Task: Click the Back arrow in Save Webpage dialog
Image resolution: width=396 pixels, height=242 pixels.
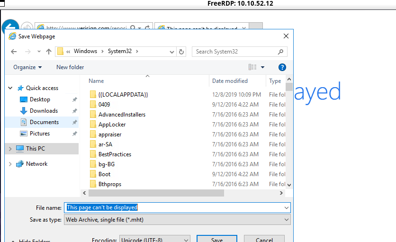Action: (14, 52)
